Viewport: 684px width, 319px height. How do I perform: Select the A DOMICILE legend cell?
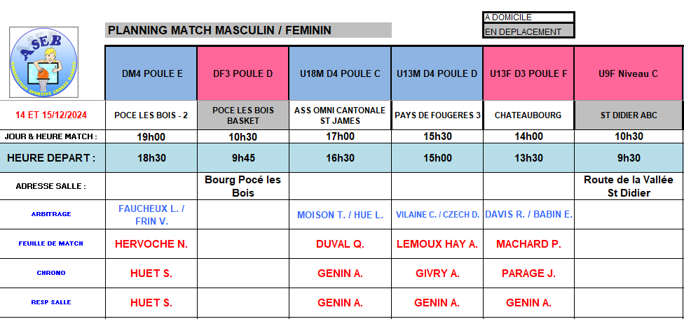[x=528, y=17]
